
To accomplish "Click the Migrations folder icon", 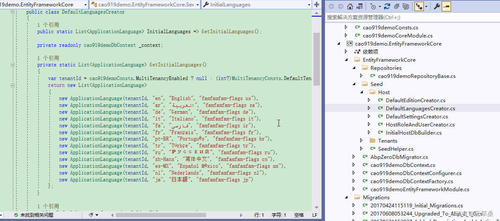I will 357,198.
